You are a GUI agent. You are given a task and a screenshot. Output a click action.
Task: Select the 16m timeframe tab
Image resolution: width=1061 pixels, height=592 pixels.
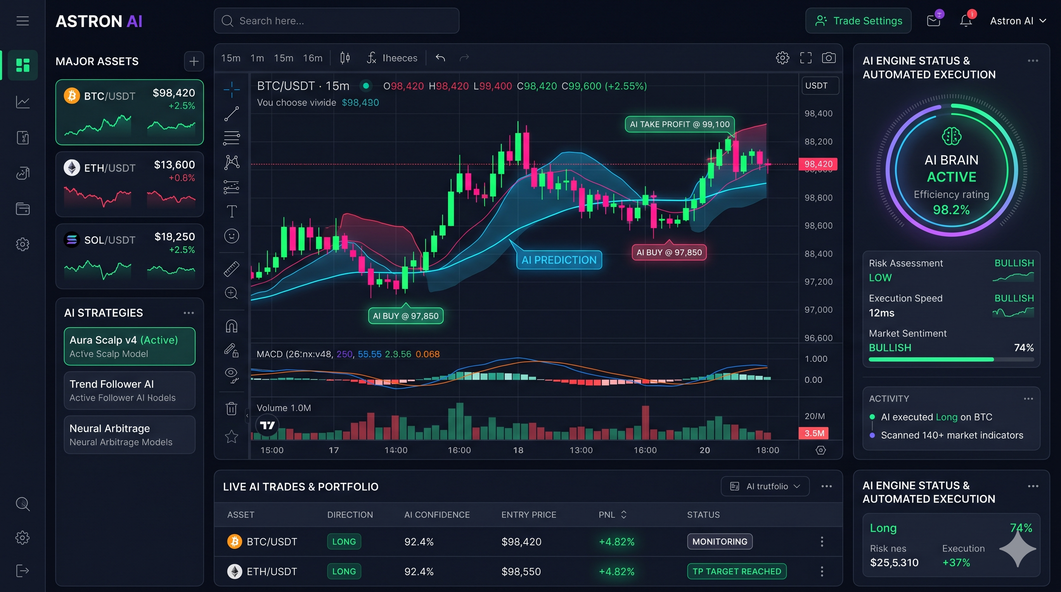click(x=313, y=58)
